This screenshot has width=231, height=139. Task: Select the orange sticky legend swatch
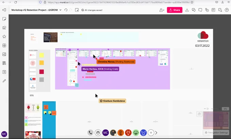(41, 63)
